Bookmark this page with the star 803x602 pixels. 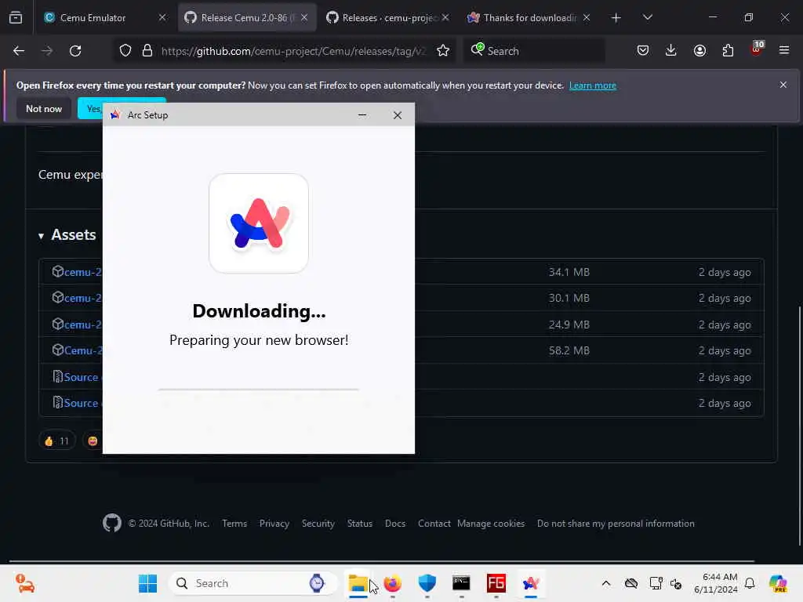(443, 51)
